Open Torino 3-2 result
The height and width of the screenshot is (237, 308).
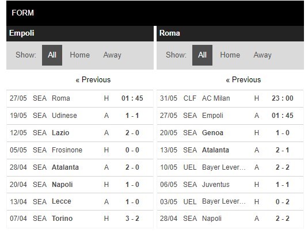(x=80, y=219)
